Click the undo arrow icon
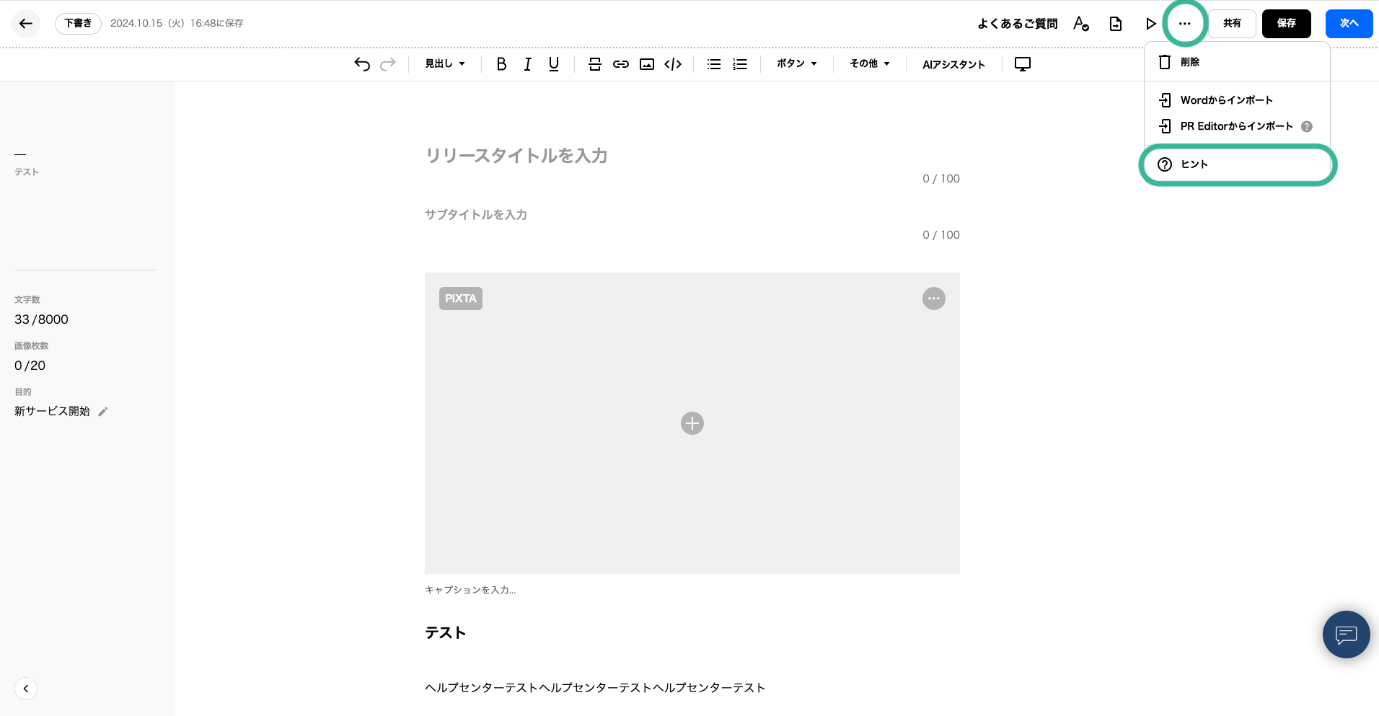 click(x=362, y=64)
